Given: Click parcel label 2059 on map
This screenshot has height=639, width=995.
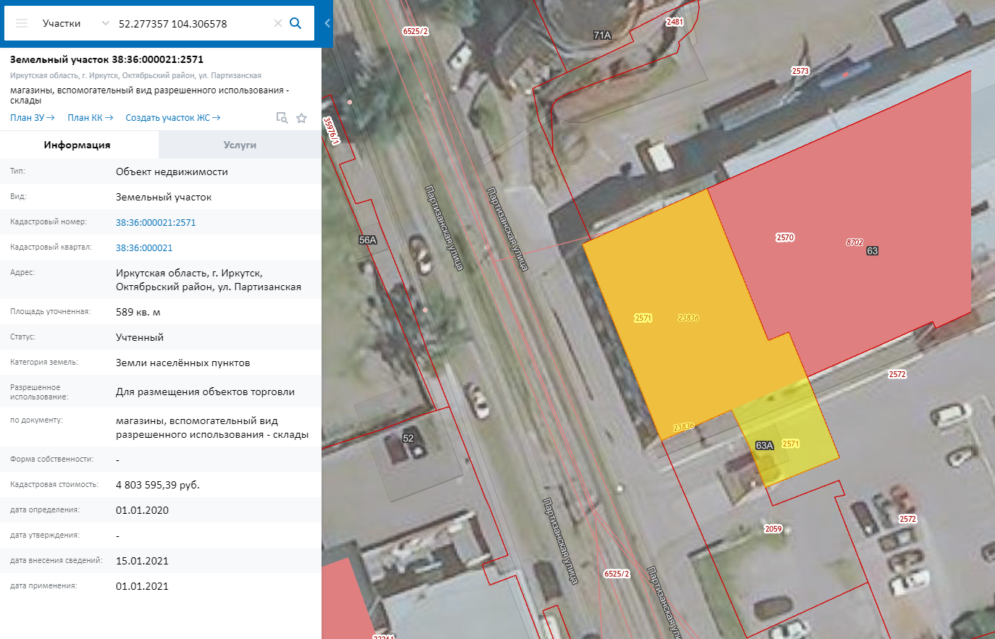Looking at the screenshot, I should pos(773,529).
